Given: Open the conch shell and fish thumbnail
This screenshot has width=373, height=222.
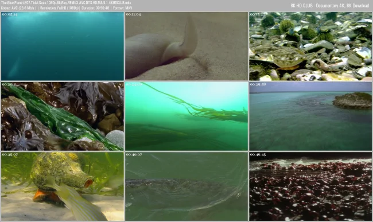Looking at the screenshot, I should (x=63, y=186).
